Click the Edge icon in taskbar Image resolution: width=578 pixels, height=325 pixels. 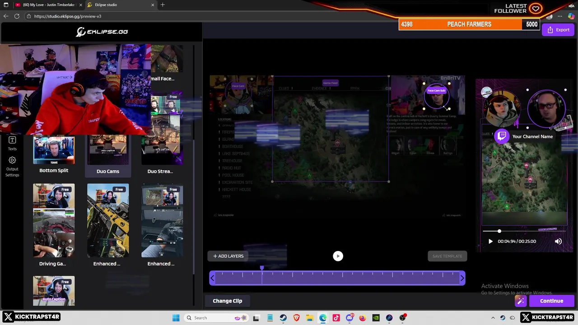click(323, 318)
